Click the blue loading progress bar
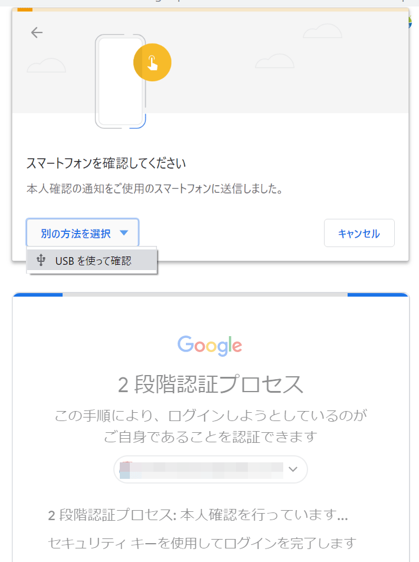Viewport: 419px width, 562px height. point(211,295)
